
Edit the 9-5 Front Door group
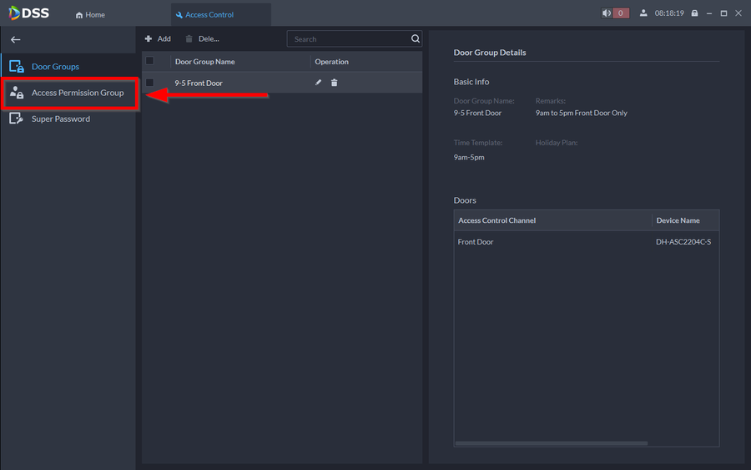point(318,83)
